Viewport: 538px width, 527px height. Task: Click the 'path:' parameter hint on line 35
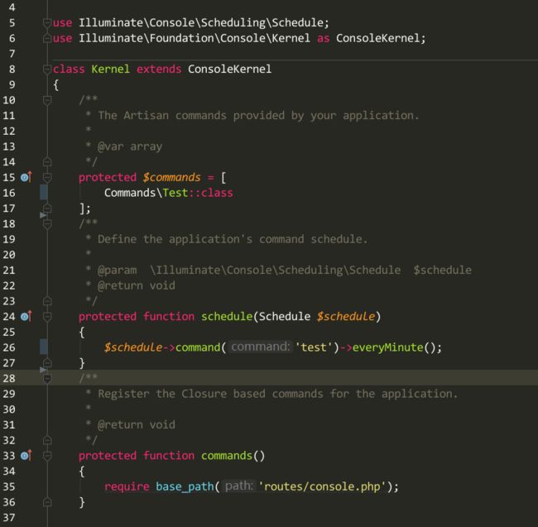pyautogui.click(x=239, y=486)
